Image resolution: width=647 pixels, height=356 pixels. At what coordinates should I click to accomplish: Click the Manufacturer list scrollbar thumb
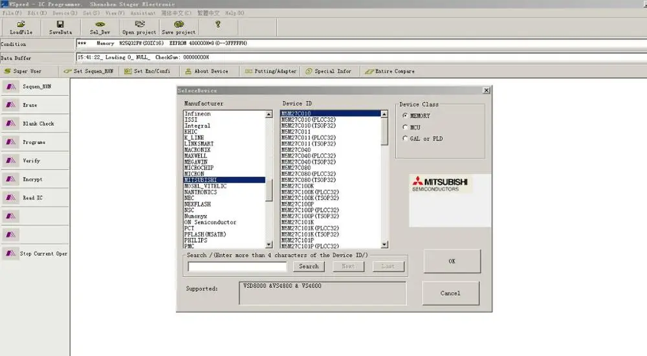click(269, 190)
